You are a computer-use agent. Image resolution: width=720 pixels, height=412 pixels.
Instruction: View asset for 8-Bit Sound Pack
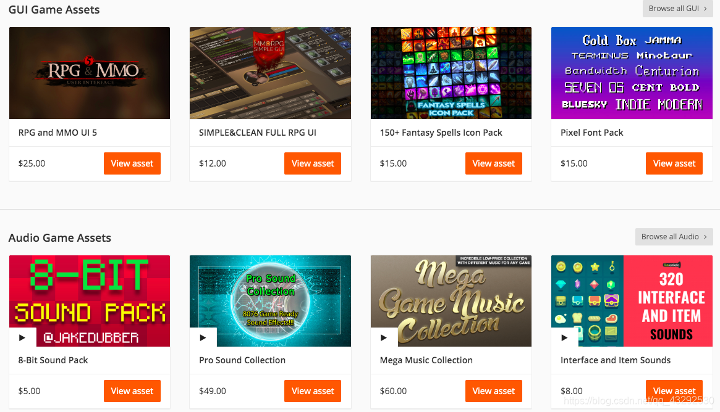click(132, 391)
